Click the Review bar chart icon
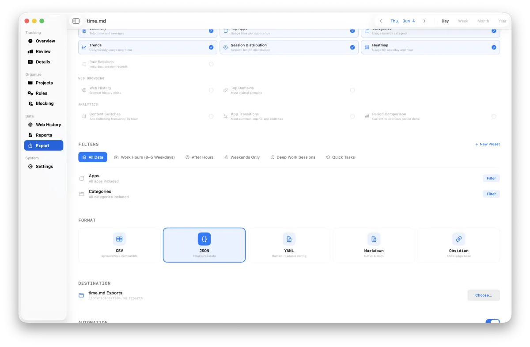 pos(30,51)
